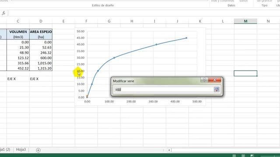The height and width of the screenshot is (157, 280).
Task: Click the series reference input field
Action: click(x=164, y=89)
